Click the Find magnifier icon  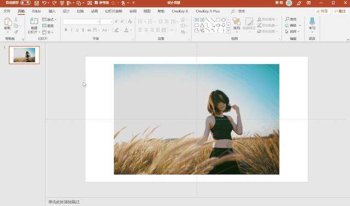click(x=287, y=19)
